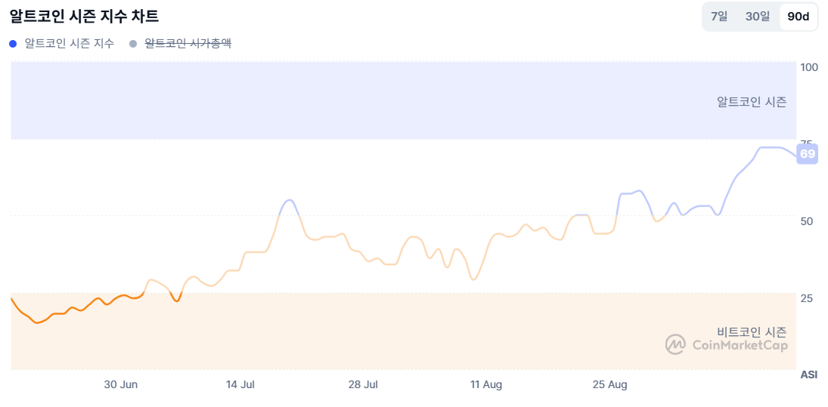Click the CoinMarketCap watermark text
828x407 pixels.
pyautogui.click(x=740, y=345)
